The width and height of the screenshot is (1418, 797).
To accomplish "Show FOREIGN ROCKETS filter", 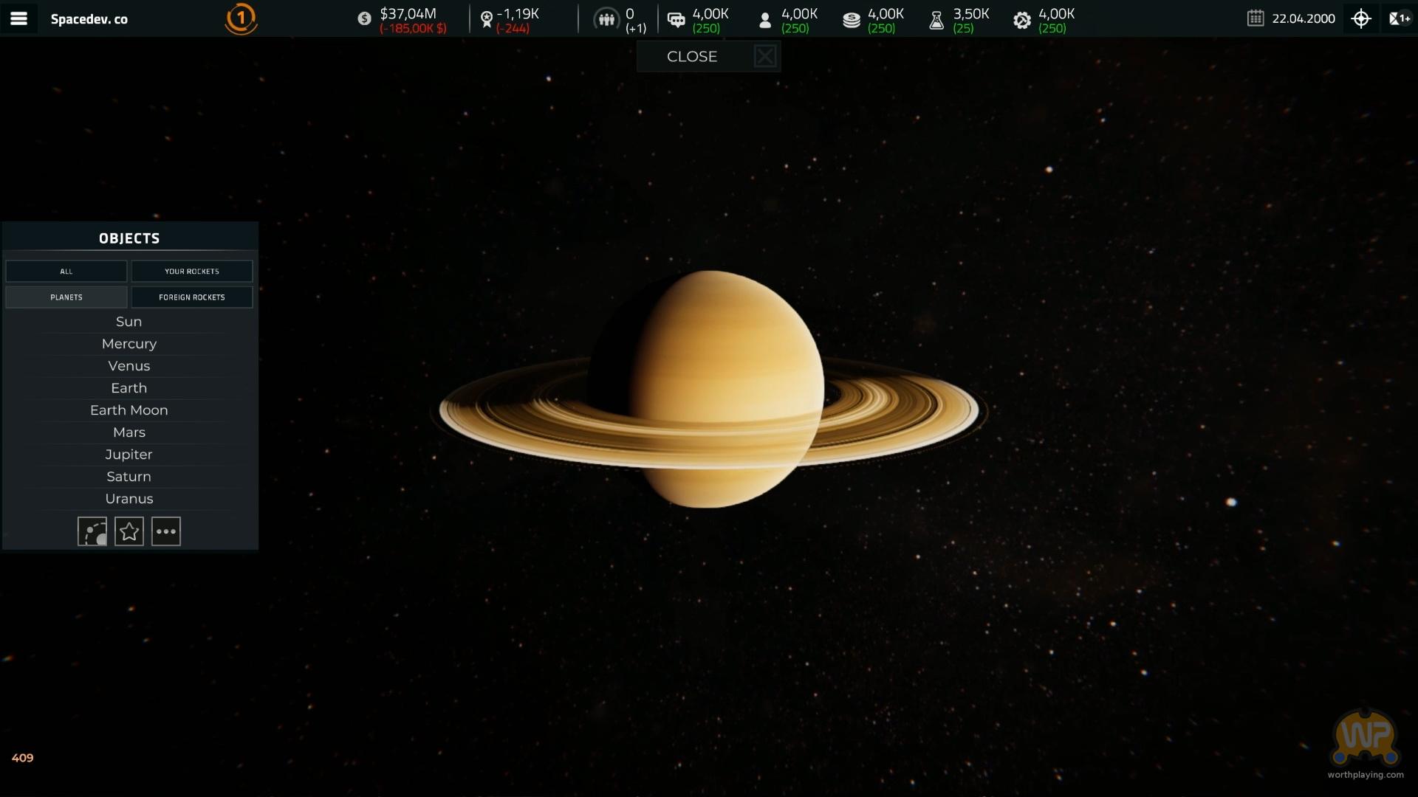I will [x=192, y=297].
